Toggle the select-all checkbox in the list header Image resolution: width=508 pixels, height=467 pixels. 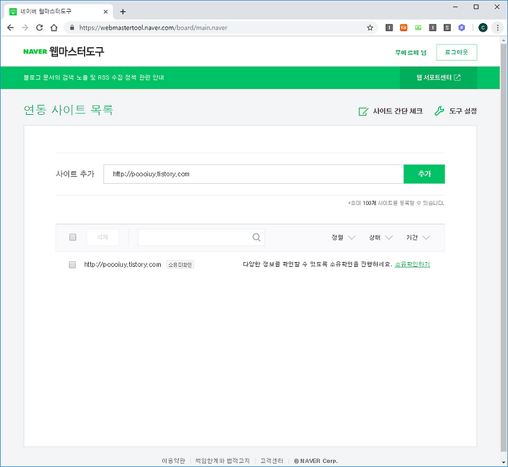pos(73,237)
